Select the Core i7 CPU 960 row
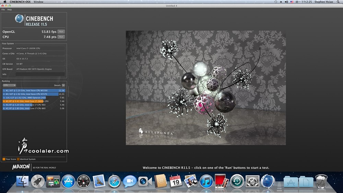This screenshot has height=193, width=343. tap(34, 105)
